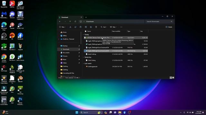Expand the OneDrive - Personal tree node

tap(59, 39)
